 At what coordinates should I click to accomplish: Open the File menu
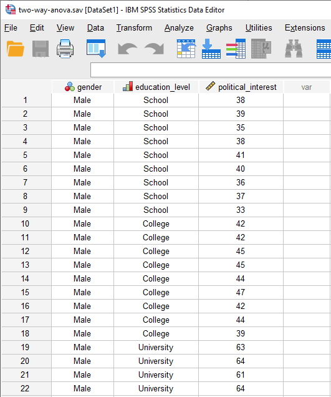[x=11, y=27]
